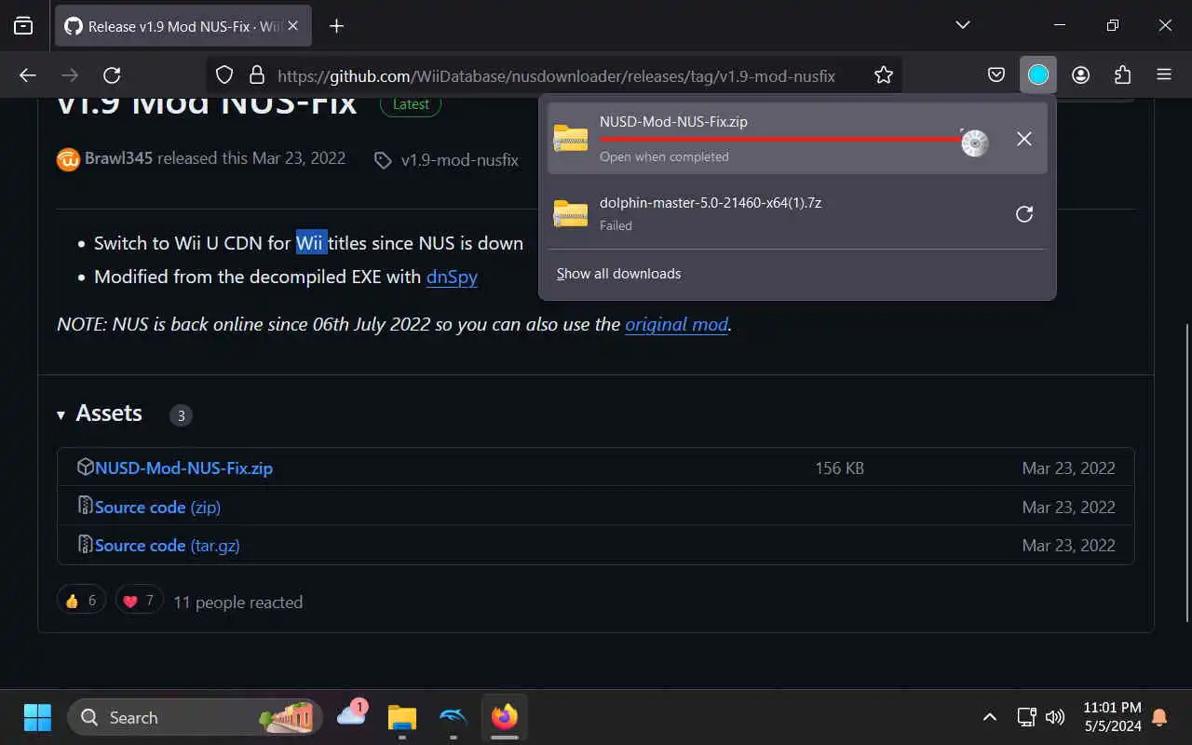Open the Pocket save icon
Image resolution: width=1192 pixels, height=745 pixels.
point(996,75)
